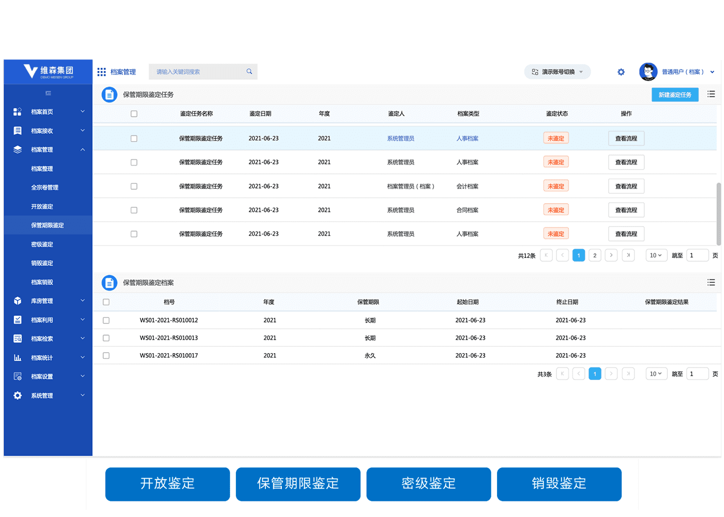Click next page arrow in the 共3条 pager
Viewport: 724px width, 517px height.
(611, 374)
